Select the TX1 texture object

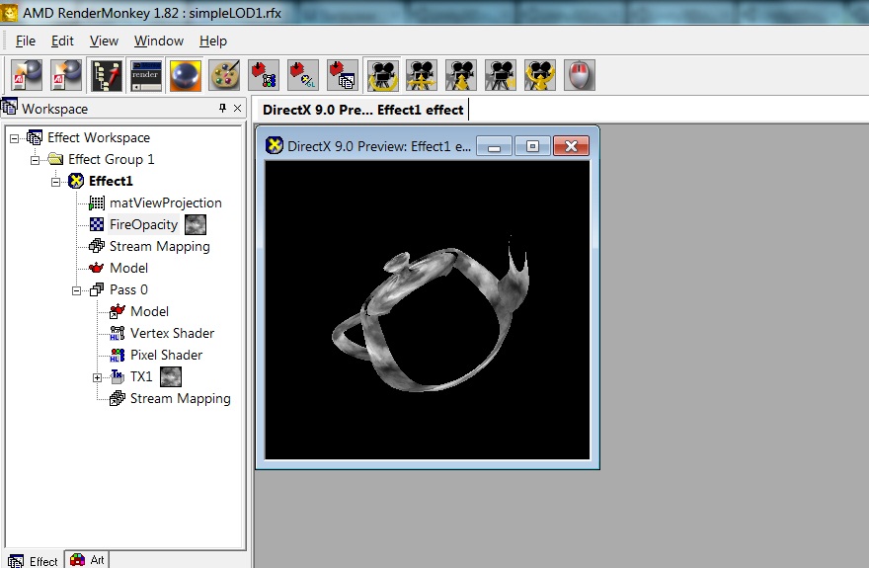pos(141,376)
